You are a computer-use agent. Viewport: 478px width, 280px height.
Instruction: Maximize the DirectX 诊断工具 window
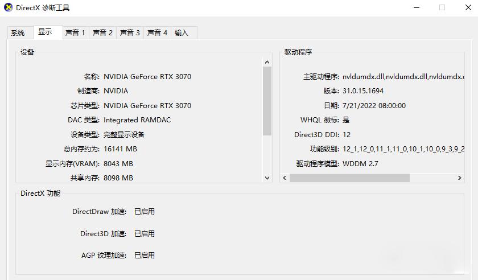pyautogui.click(x=442, y=8)
